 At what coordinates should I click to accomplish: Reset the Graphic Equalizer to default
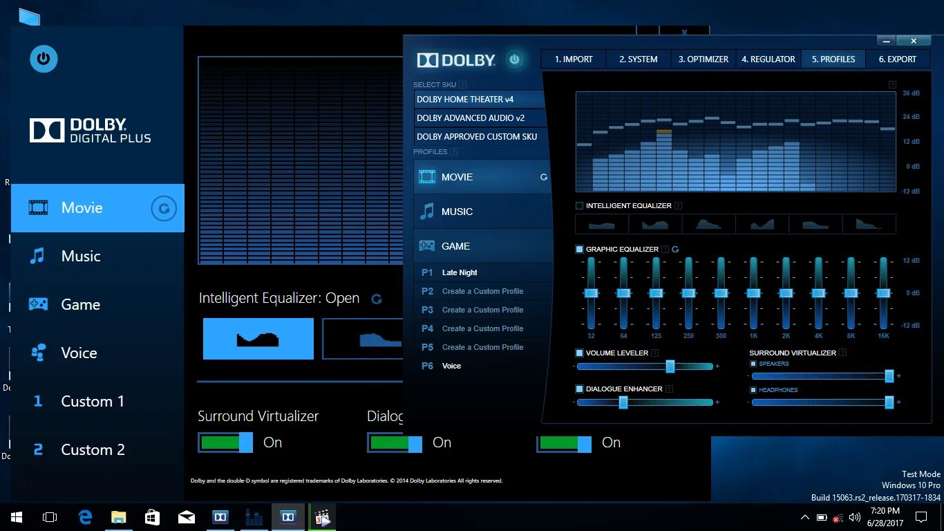point(675,249)
